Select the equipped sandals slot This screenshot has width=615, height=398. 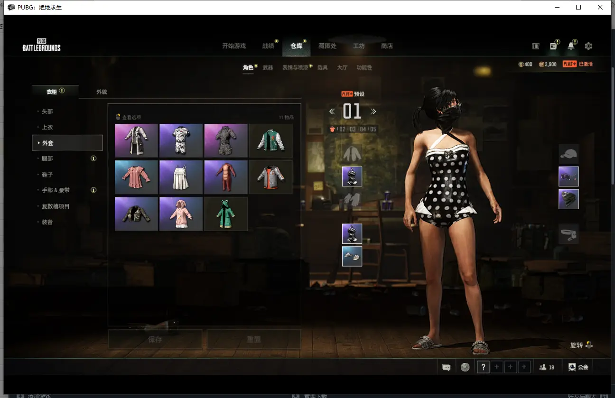point(352,256)
